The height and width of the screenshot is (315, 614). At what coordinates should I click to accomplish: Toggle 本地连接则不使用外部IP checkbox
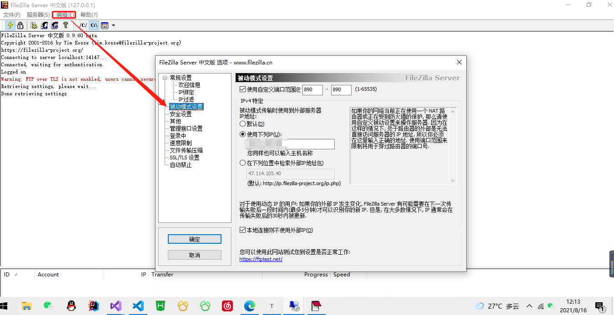point(242,230)
